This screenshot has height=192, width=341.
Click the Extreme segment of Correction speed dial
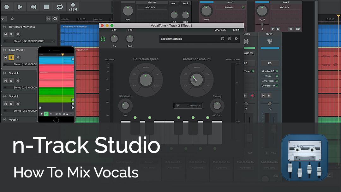click(157, 86)
